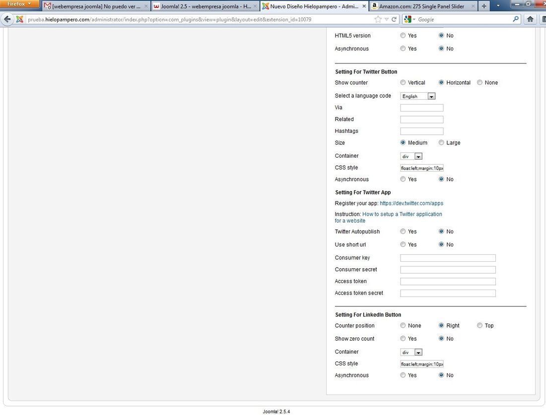Click the Joomla site identity icon in address bar
This screenshot has height=415, width=546.
(x=20, y=19)
